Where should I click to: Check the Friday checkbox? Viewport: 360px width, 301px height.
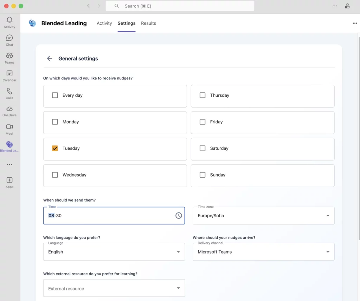click(202, 122)
